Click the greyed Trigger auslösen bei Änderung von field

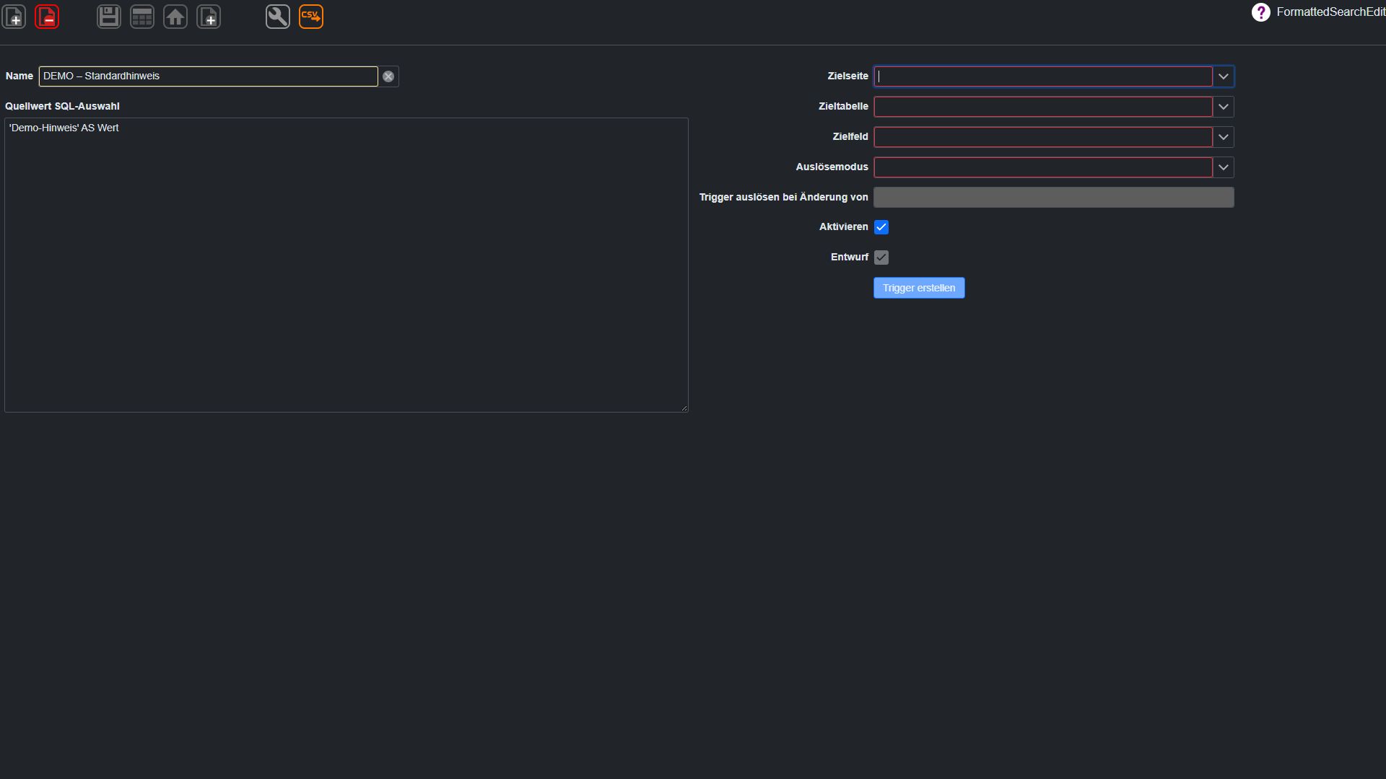(1054, 198)
